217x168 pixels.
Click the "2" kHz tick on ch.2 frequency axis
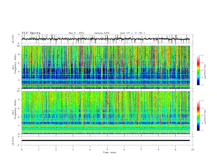19,125
